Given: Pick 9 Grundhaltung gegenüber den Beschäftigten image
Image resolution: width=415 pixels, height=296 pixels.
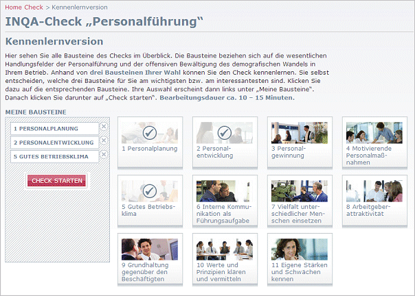Looking at the screenshot, I should pos(150,249).
